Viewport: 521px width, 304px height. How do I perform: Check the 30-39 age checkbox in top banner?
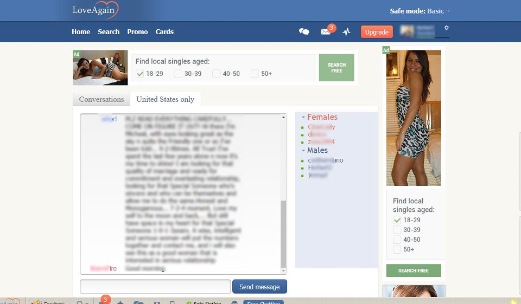tap(178, 74)
